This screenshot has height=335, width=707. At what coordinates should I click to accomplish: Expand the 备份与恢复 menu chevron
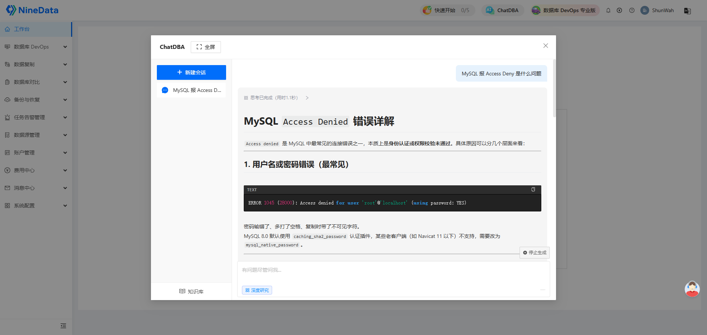(x=65, y=100)
